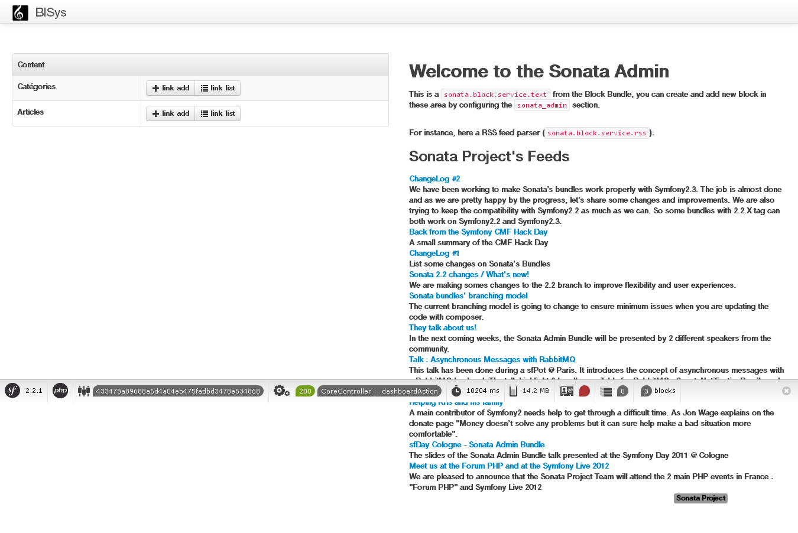Click the 0 queries count badge

click(622, 391)
